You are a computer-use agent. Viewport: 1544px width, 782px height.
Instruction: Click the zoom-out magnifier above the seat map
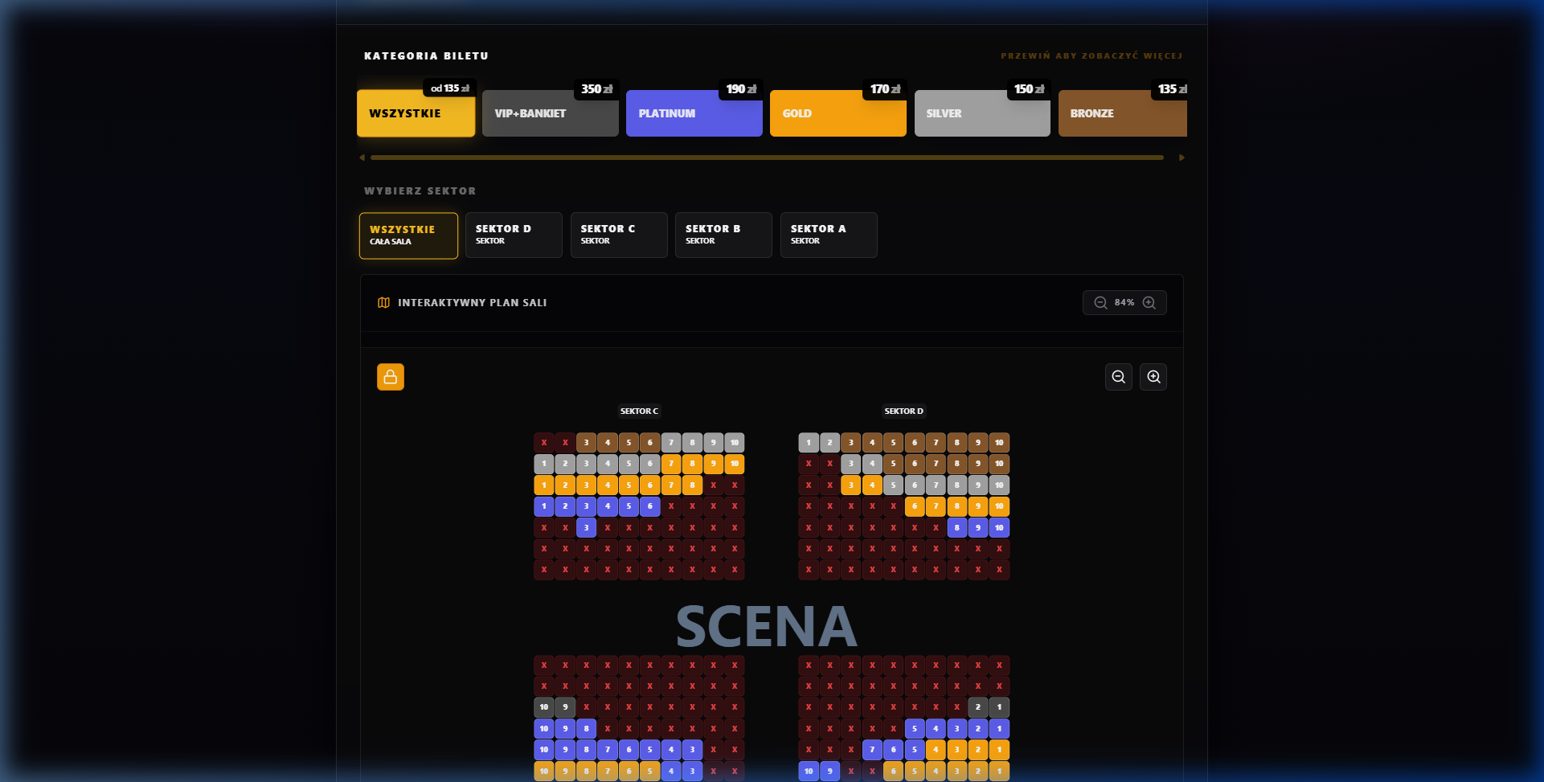click(x=1118, y=376)
